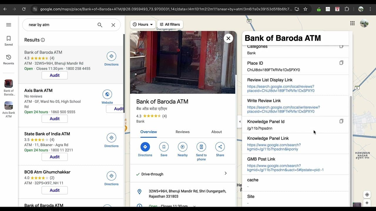Select the Overview tab

[x=149, y=132]
